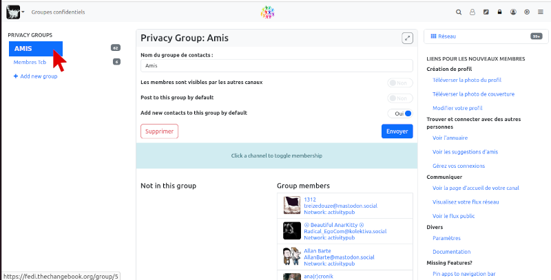Disable Add new contacts to this group
This screenshot has height=280, width=551.
(x=400, y=114)
